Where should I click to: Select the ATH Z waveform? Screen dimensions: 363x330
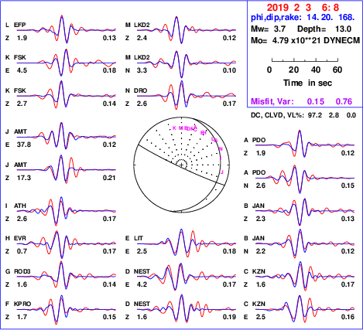pyautogui.click(x=67, y=211)
